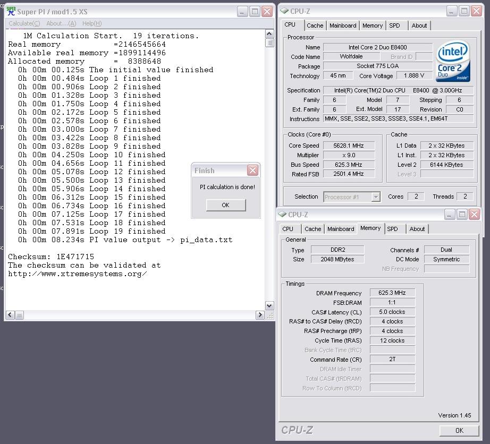The height and width of the screenshot is (444, 490).
Task: Click the Code Name value Wolfdale
Action: coord(351,56)
